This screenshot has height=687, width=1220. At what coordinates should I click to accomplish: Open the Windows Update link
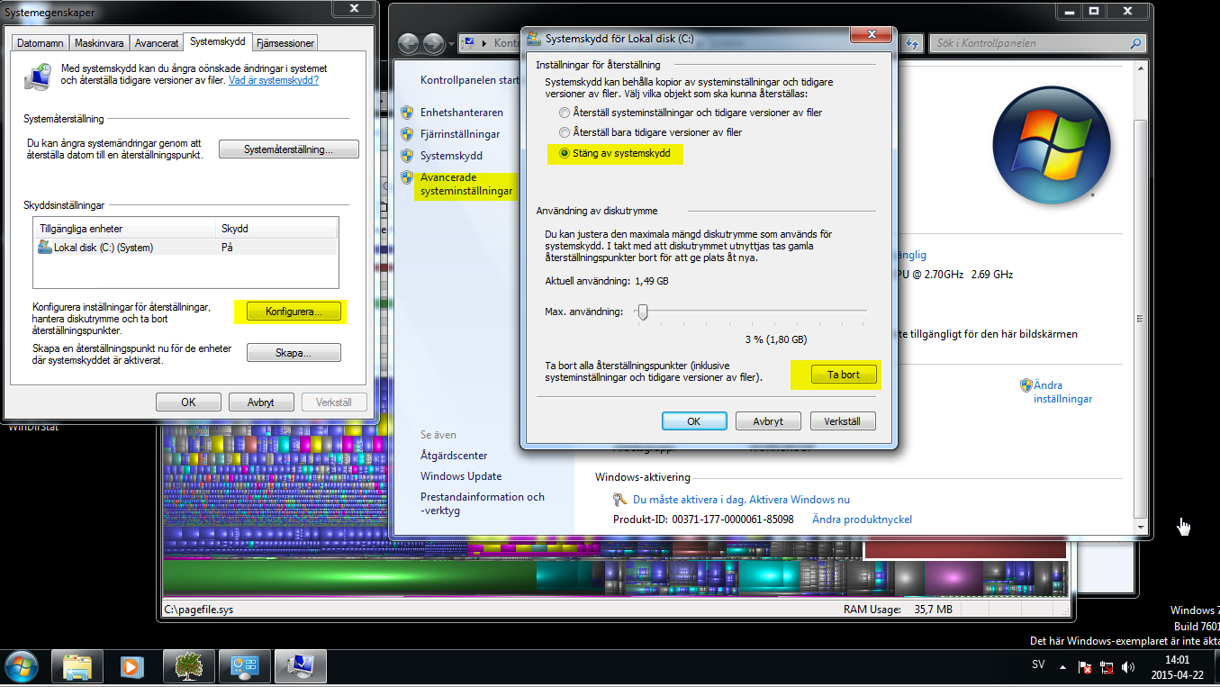(461, 476)
